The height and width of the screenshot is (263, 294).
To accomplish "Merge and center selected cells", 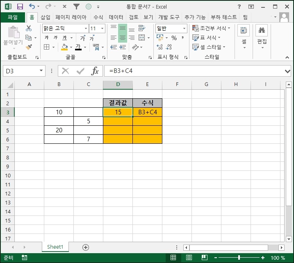I will (141, 38).
